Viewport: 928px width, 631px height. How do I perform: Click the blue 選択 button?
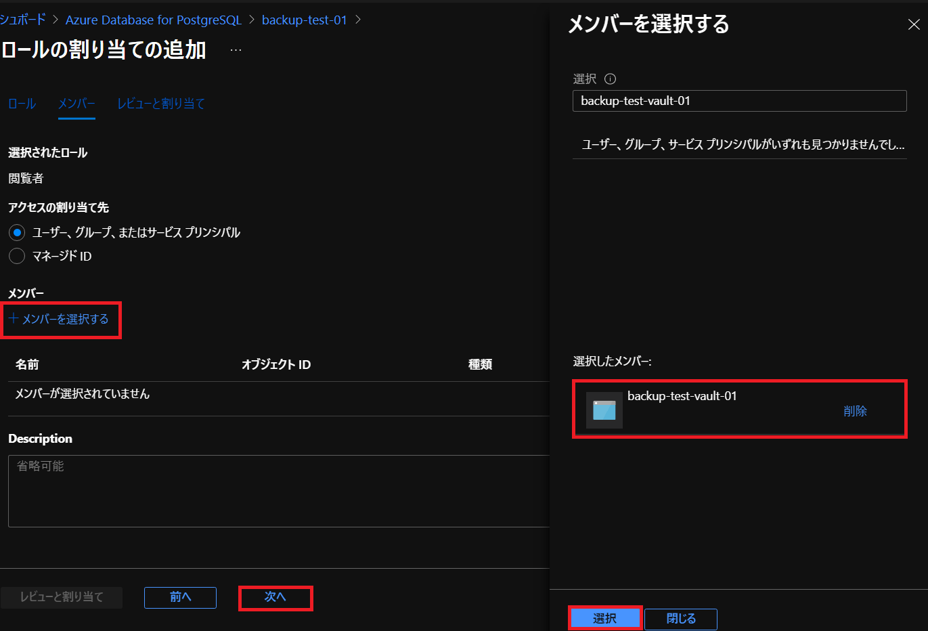click(x=604, y=618)
